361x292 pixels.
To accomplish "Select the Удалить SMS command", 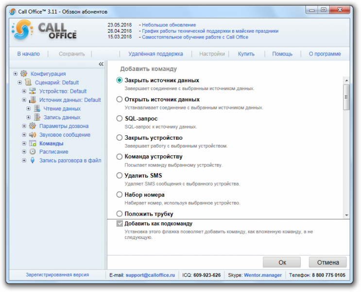I will [119, 176].
